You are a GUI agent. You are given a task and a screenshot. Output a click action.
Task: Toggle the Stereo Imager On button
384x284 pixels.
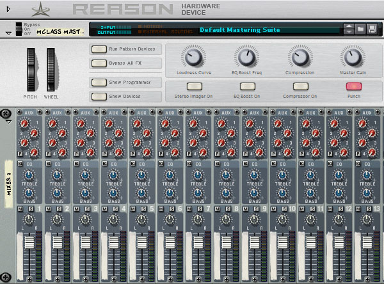coord(195,86)
